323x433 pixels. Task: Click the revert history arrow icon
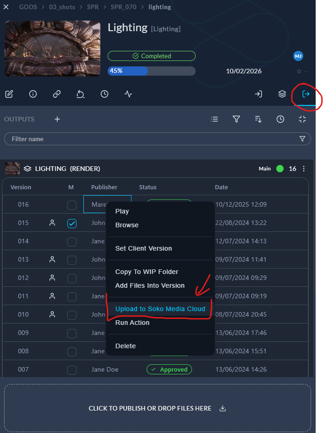[80, 94]
